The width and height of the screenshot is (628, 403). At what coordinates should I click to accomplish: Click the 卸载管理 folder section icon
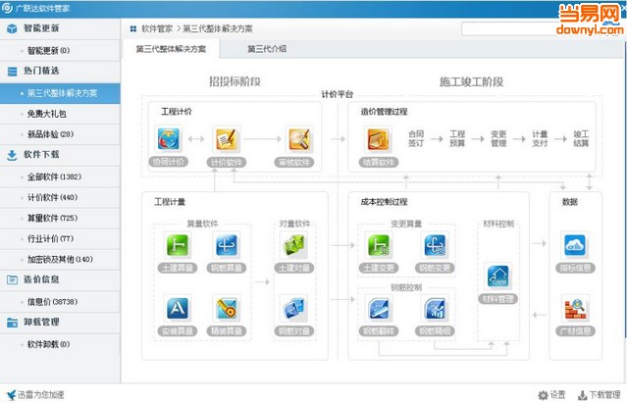[x=12, y=323]
